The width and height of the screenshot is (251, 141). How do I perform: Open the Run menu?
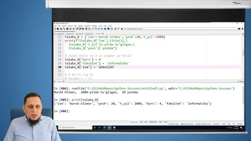tap(75, 26)
